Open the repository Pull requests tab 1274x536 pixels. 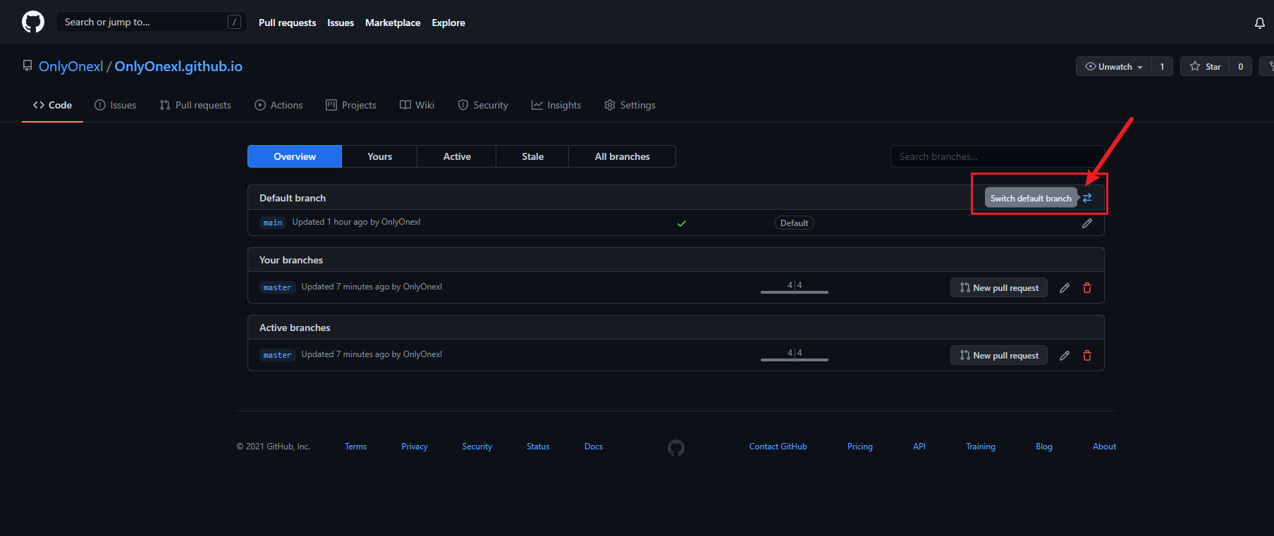[195, 105]
